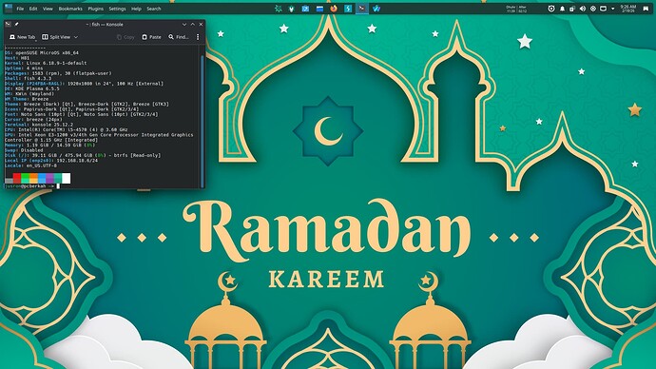Open the clipboard tray icon

tap(572, 9)
